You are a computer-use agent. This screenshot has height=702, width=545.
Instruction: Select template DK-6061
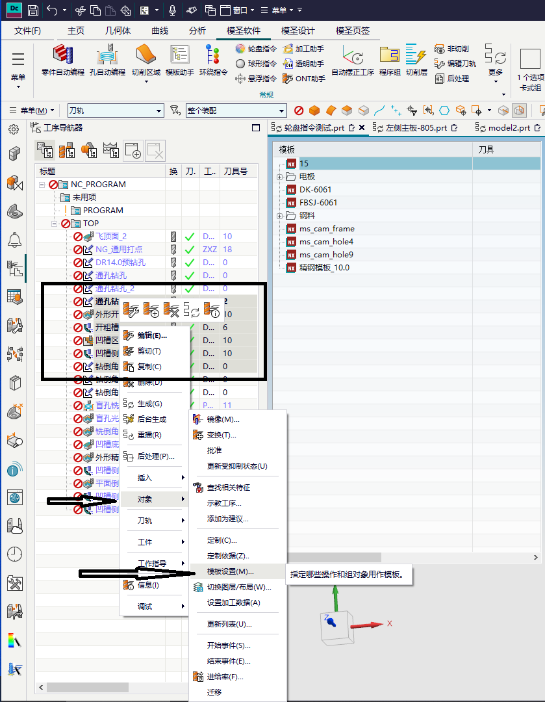315,190
